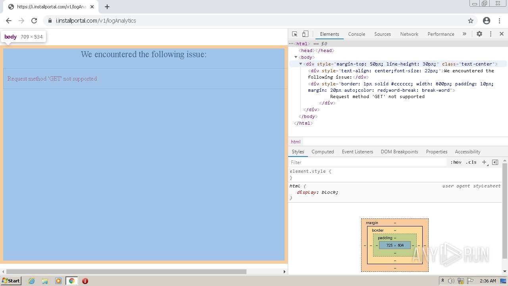Image resolution: width=508 pixels, height=286 pixels.
Task: Open File Explorer from taskbar
Action: [x=45, y=281]
